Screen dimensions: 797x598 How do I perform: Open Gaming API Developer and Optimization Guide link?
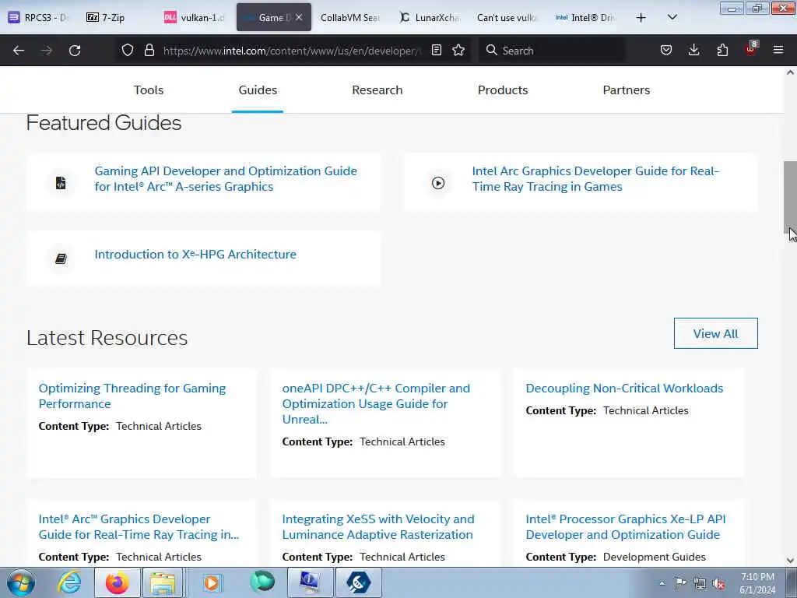pyautogui.click(x=226, y=179)
